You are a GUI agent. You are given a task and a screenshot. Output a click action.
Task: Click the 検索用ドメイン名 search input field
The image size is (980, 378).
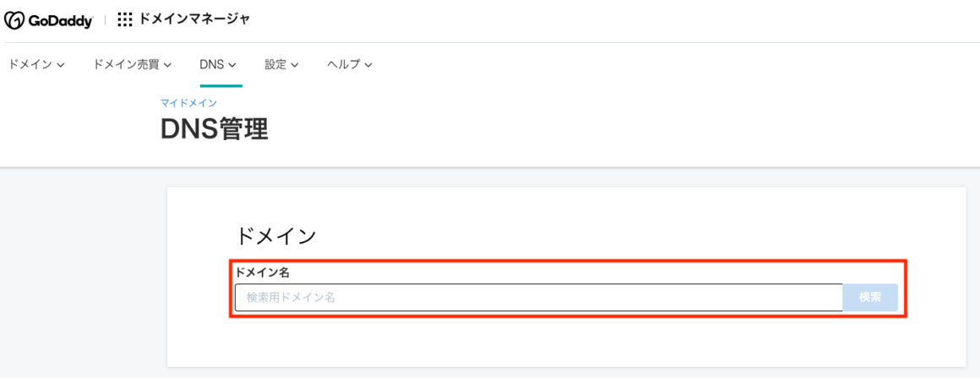point(539,298)
